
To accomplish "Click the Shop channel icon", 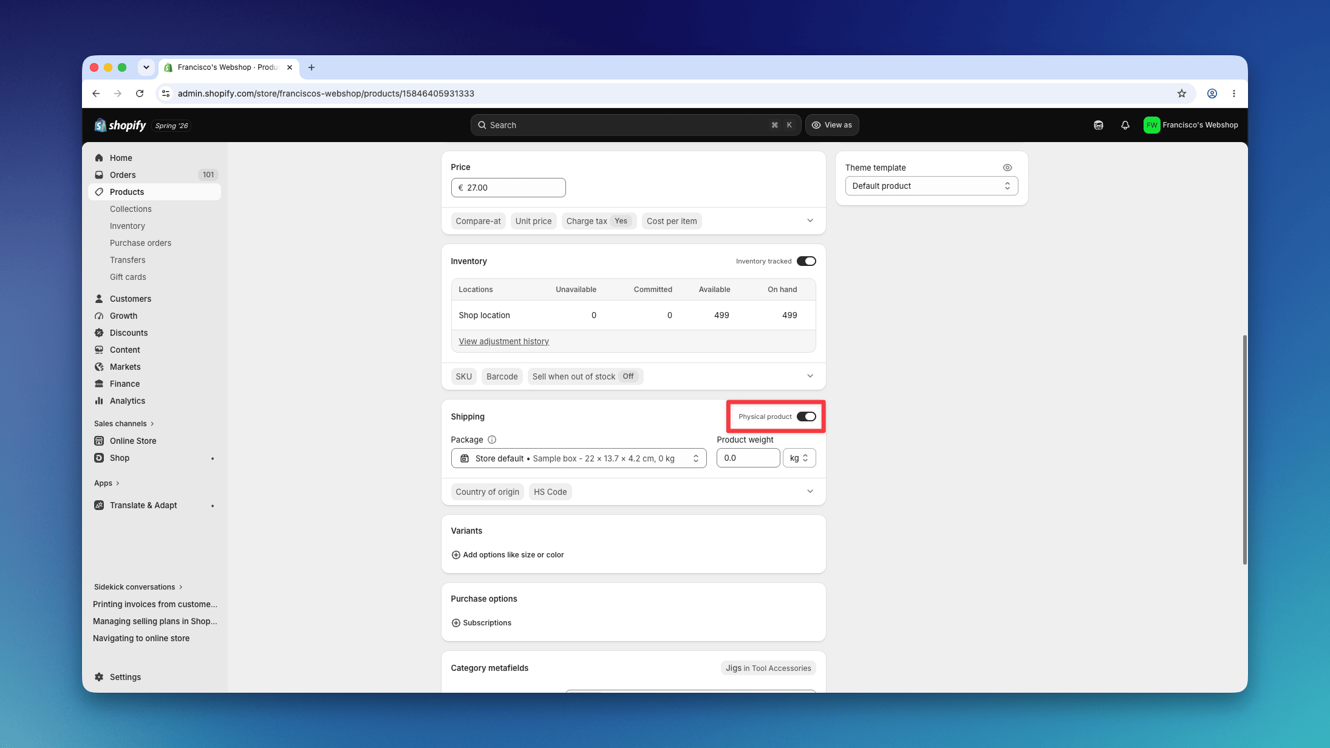I will click(x=99, y=458).
